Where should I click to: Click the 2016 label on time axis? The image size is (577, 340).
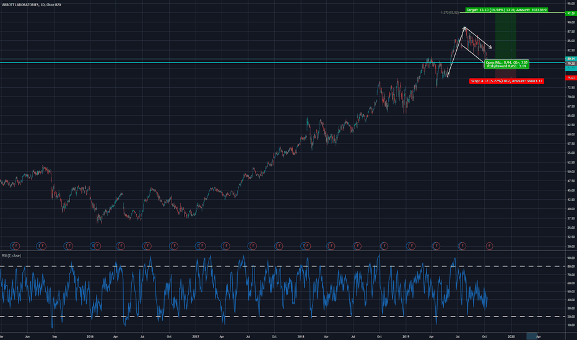90,336
